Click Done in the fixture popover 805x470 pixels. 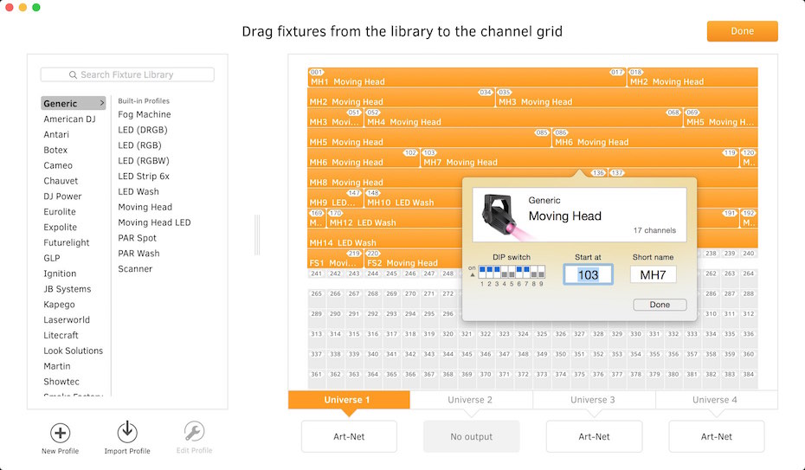(660, 305)
